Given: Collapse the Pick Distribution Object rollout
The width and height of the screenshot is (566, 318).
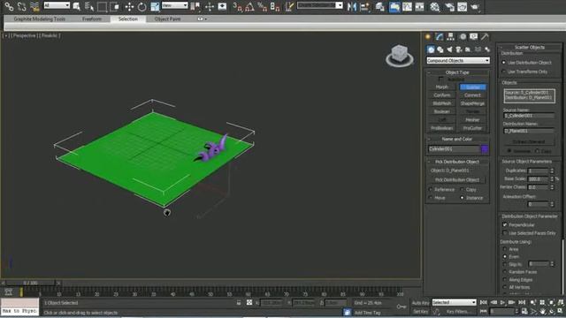Looking at the screenshot, I should tap(457, 162).
